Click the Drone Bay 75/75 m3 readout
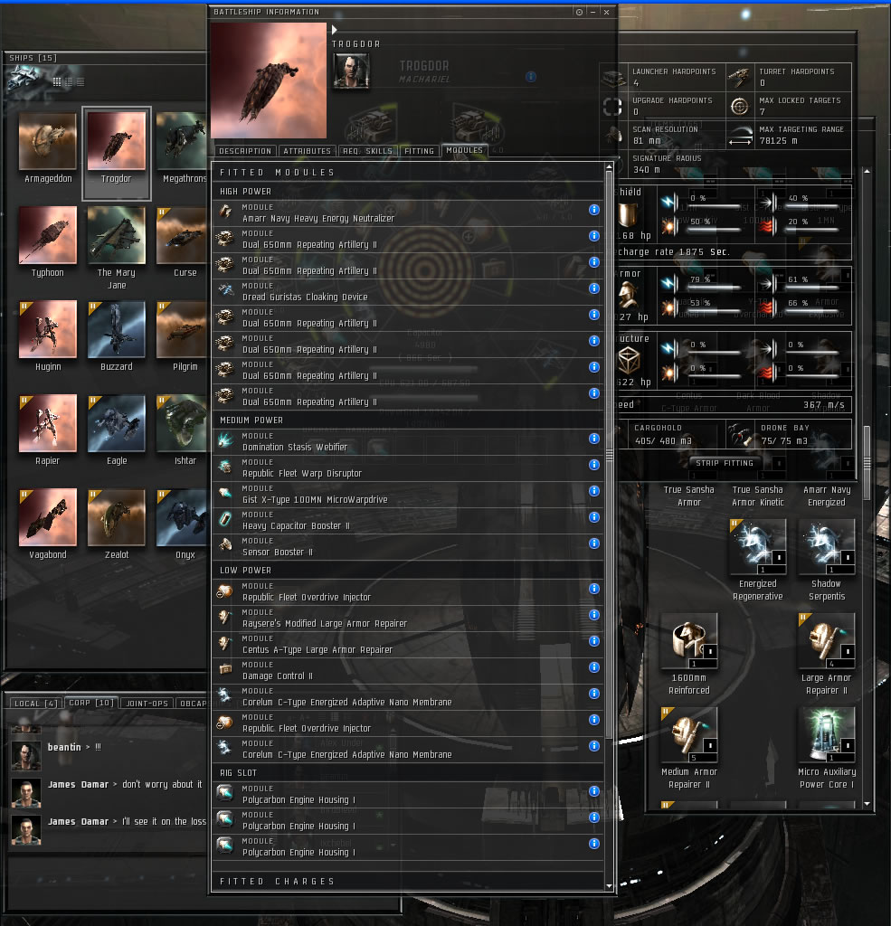The image size is (891, 926). tap(790, 435)
